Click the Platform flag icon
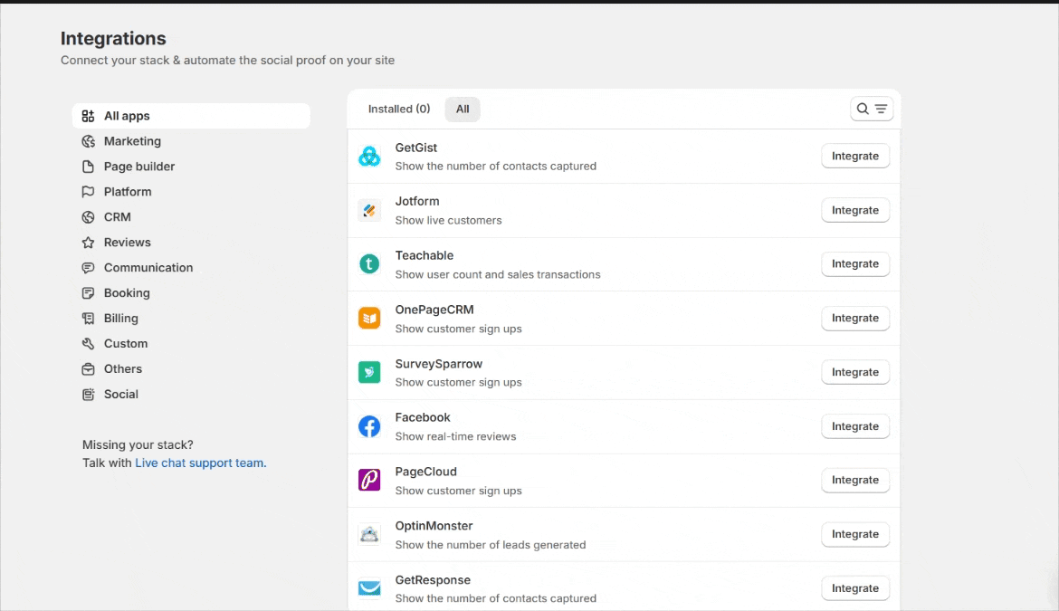Viewport: 1059px width, 611px height. [88, 192]
